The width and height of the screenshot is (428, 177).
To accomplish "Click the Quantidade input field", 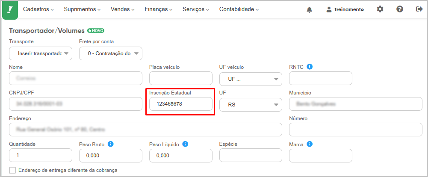I will pyautogui.click(x=40, y=156).
